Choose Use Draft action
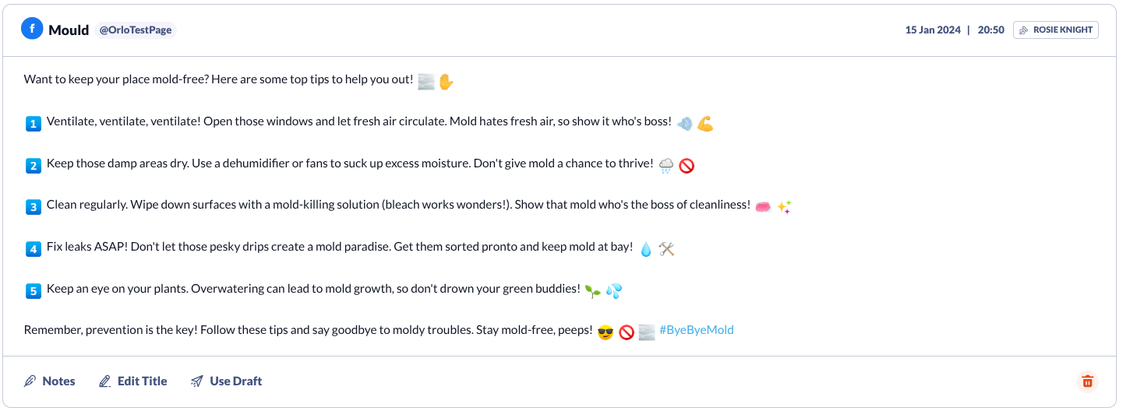The image size is (1130, 411). click(x=235, y=381)
